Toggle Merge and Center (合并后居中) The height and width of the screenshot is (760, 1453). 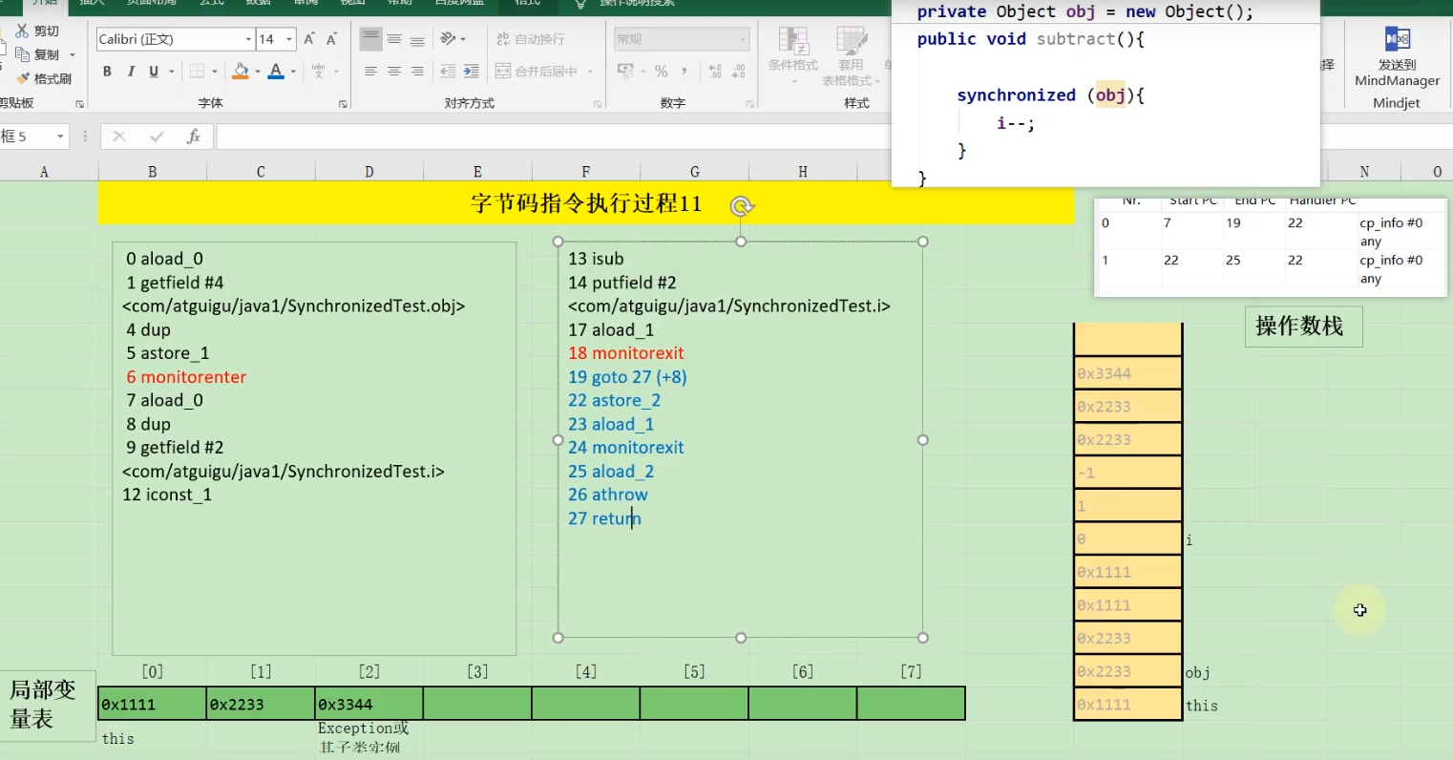coord(537,72)
